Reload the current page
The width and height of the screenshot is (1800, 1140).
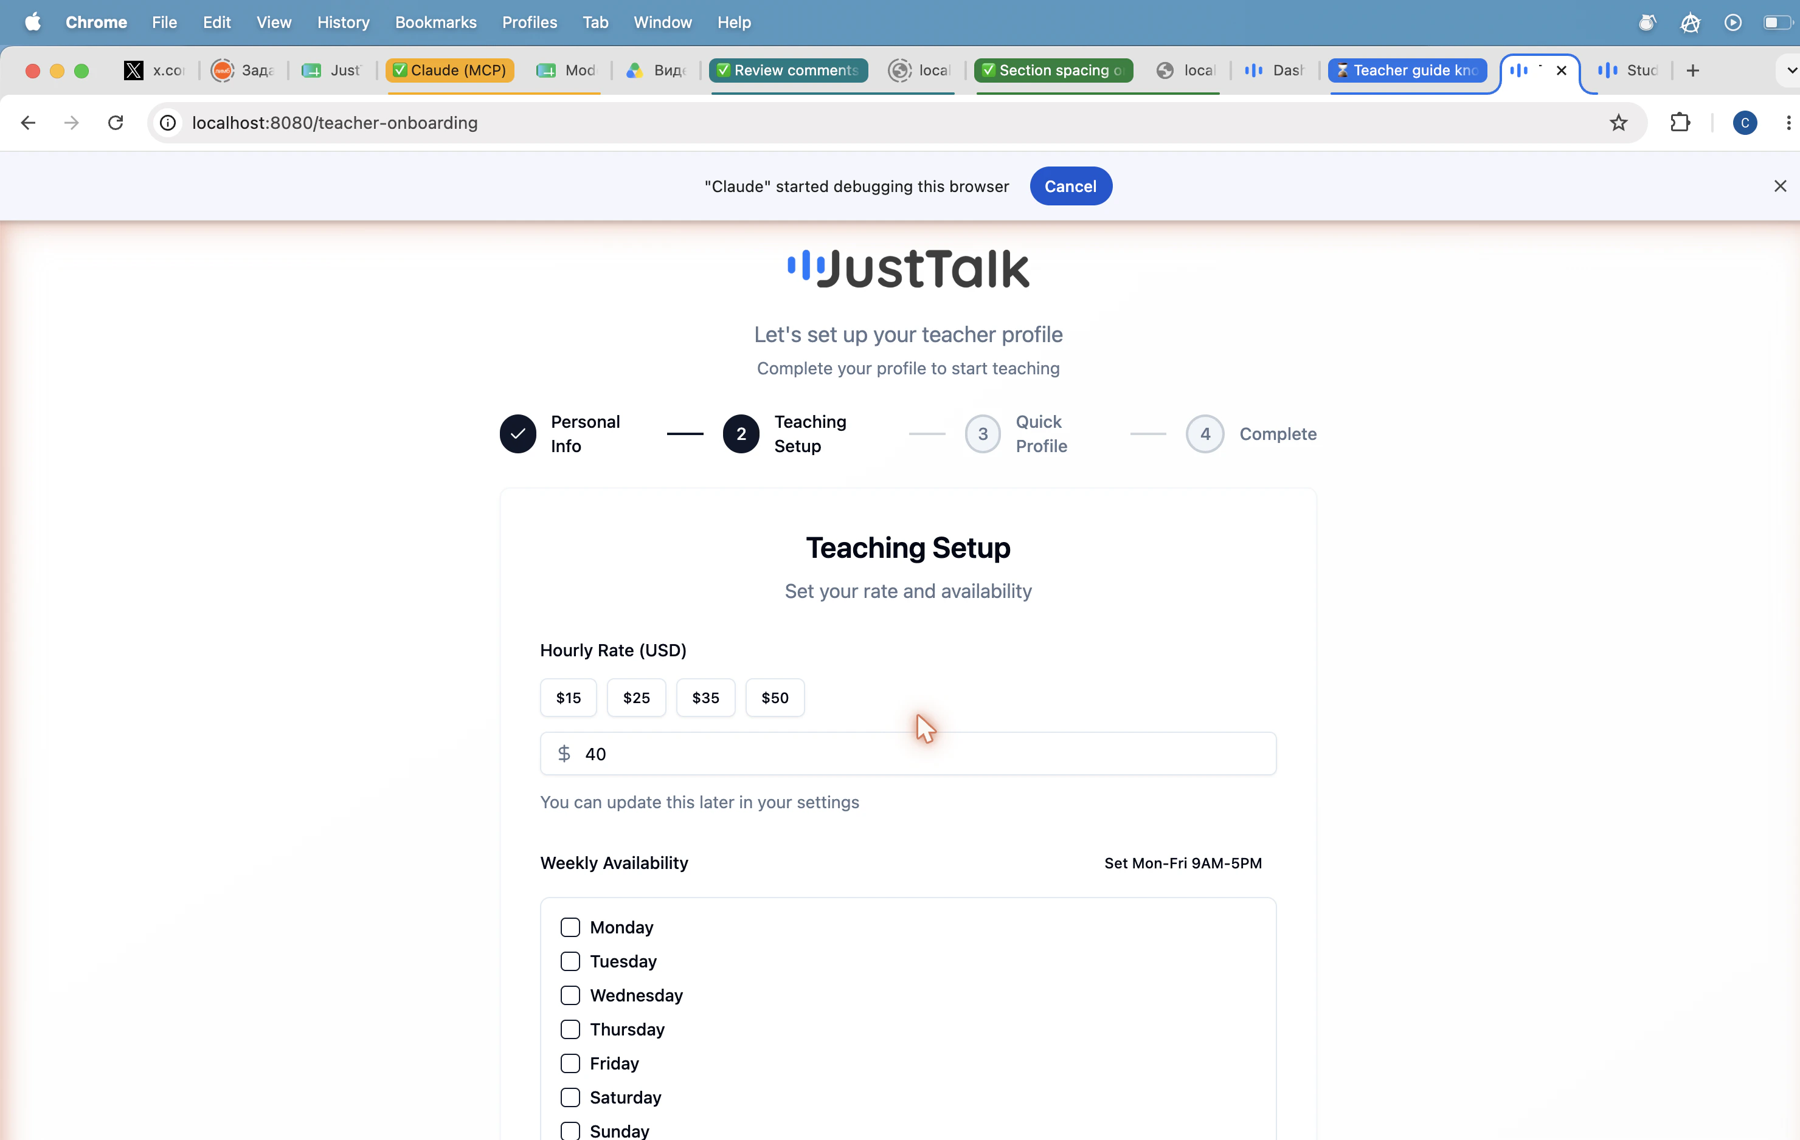(115, 123)
